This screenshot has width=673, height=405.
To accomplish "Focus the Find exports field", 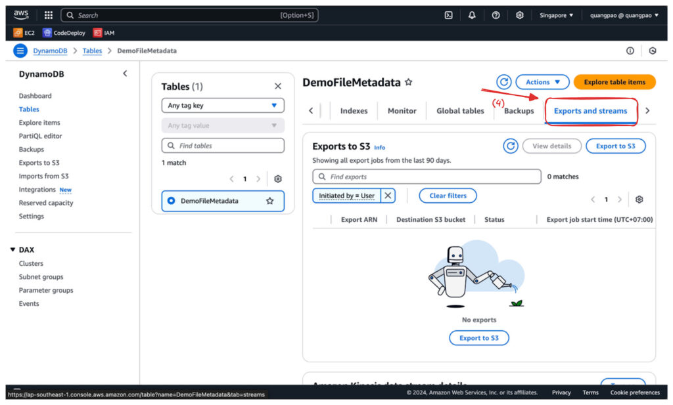I will [427, 176].
